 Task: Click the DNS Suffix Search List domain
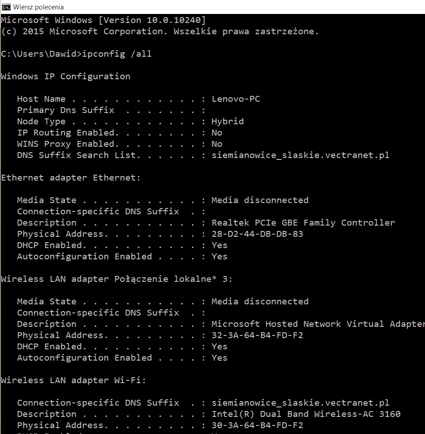(x=300, y=155)
